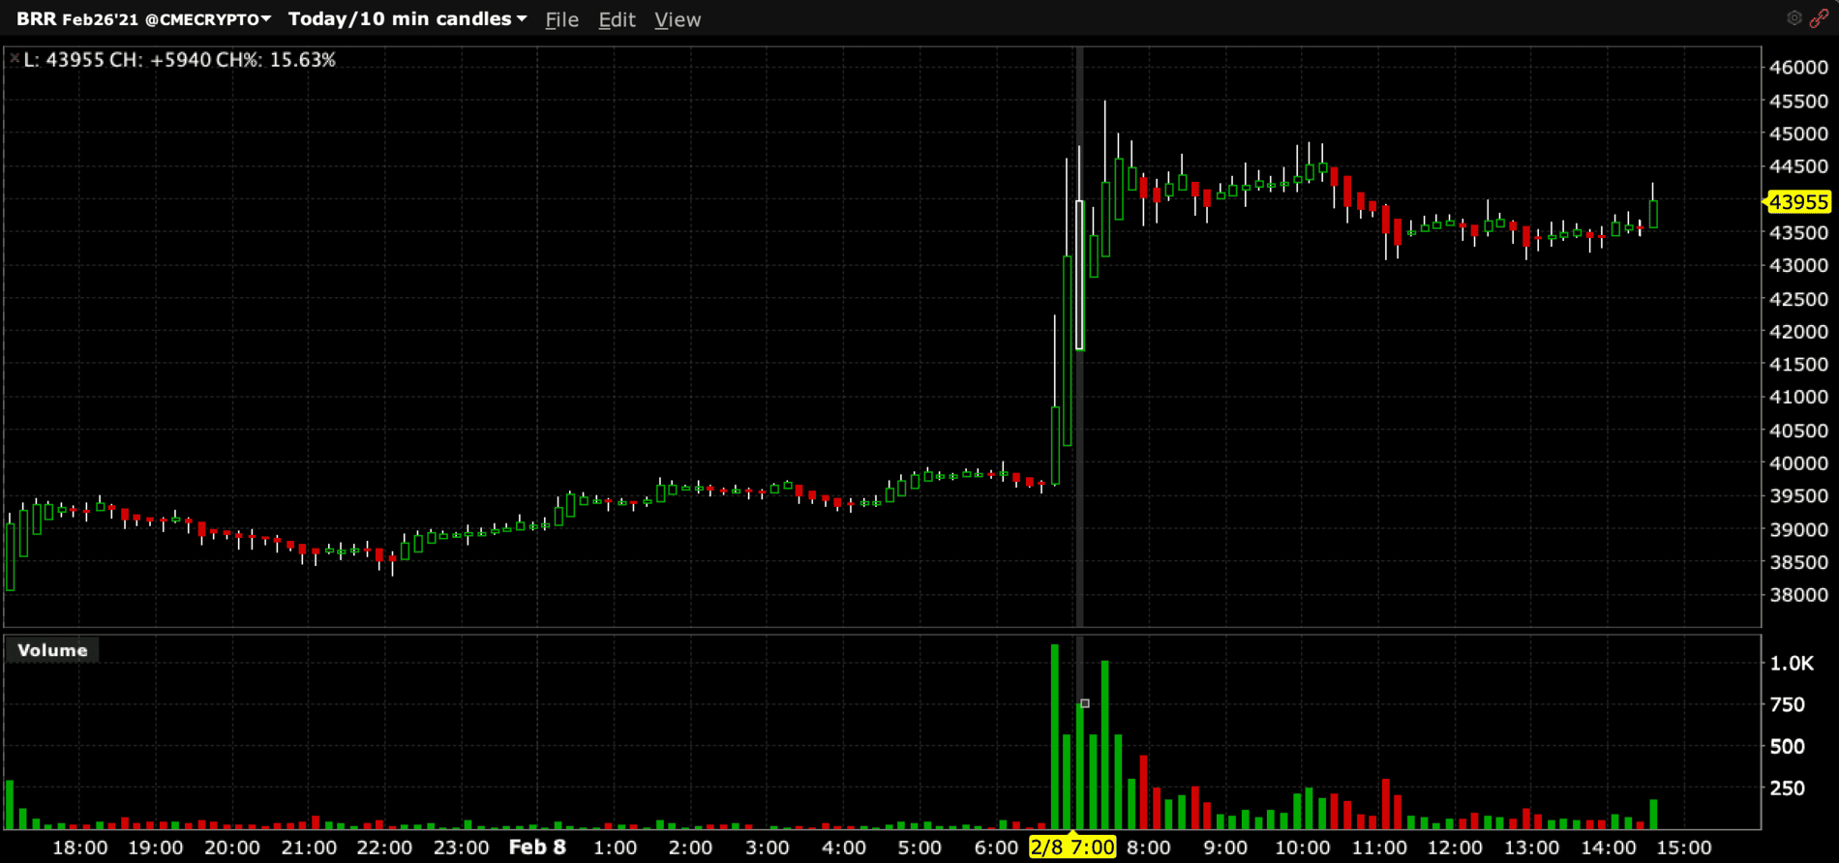Click the 1.0K volume axis label
The width and height of the screenshot is (1839, 863).
[x=1792, y=664]
